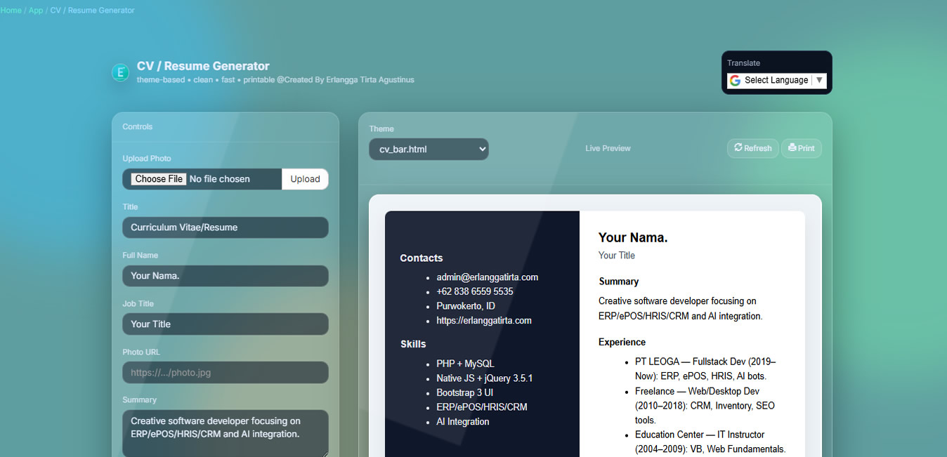Viewport: 947px width, 457px height.
Task: Click the printer icon on Print button
Action: (x=792, y=147)
